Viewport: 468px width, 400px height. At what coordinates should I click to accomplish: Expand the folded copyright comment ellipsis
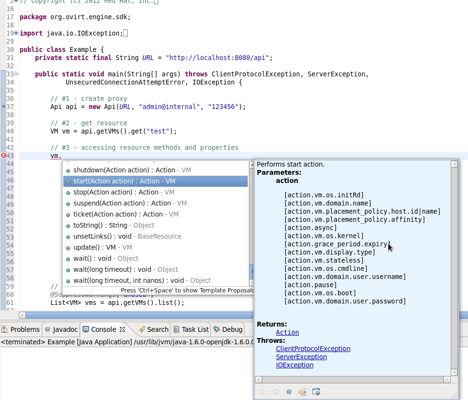point(156,2)
